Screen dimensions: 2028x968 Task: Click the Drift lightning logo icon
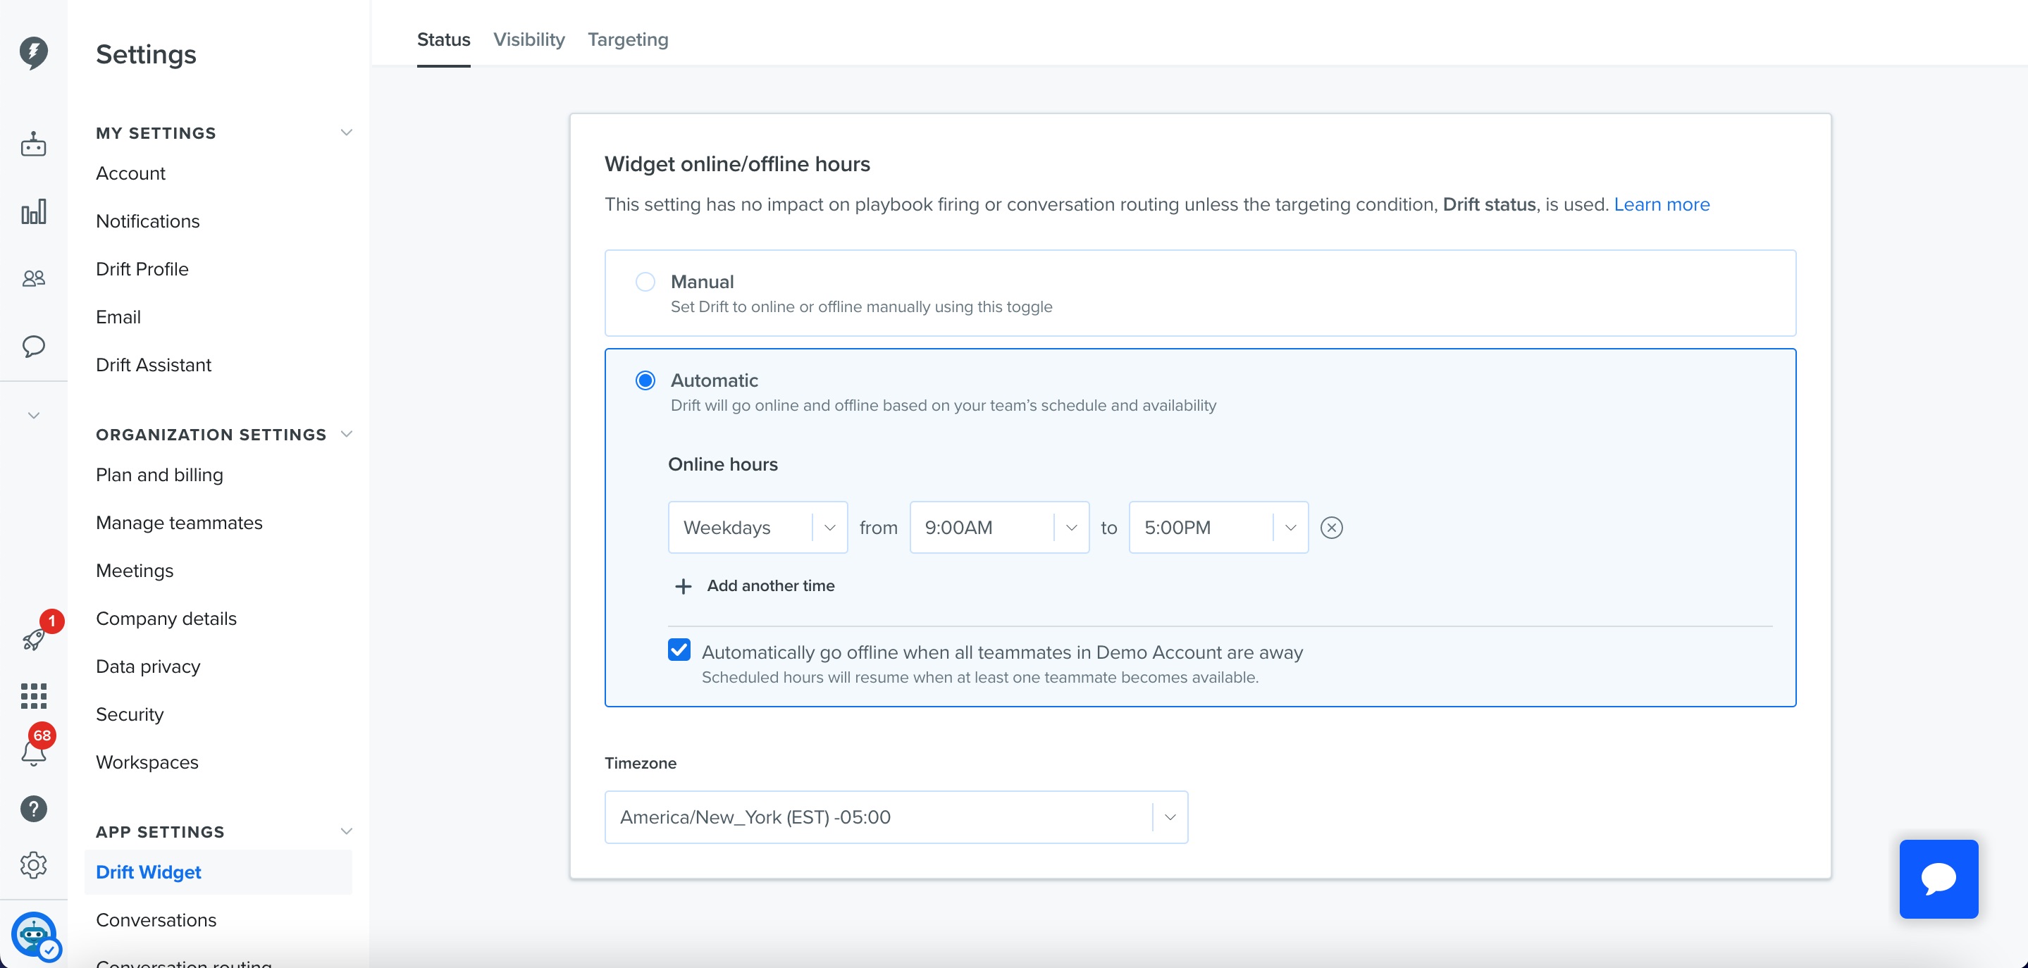tap(33, 53)
